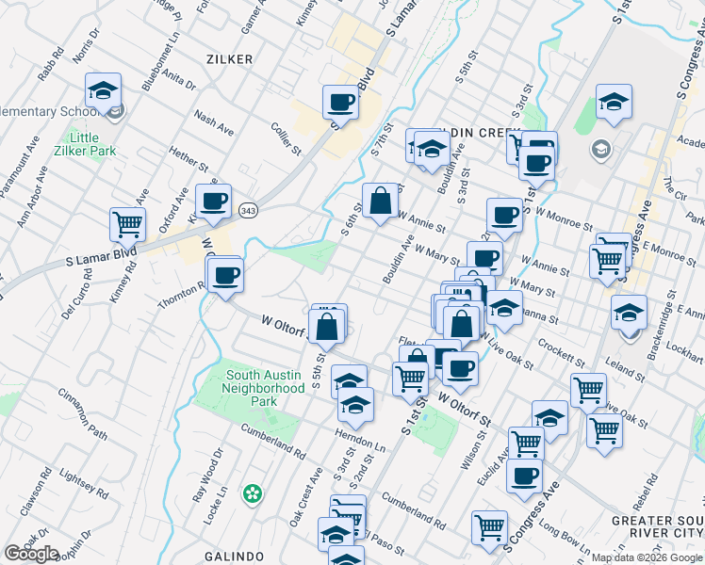Screen dimensions: 705x565
Task: Click the green park pin near Locke Ln
Action: 253,494
